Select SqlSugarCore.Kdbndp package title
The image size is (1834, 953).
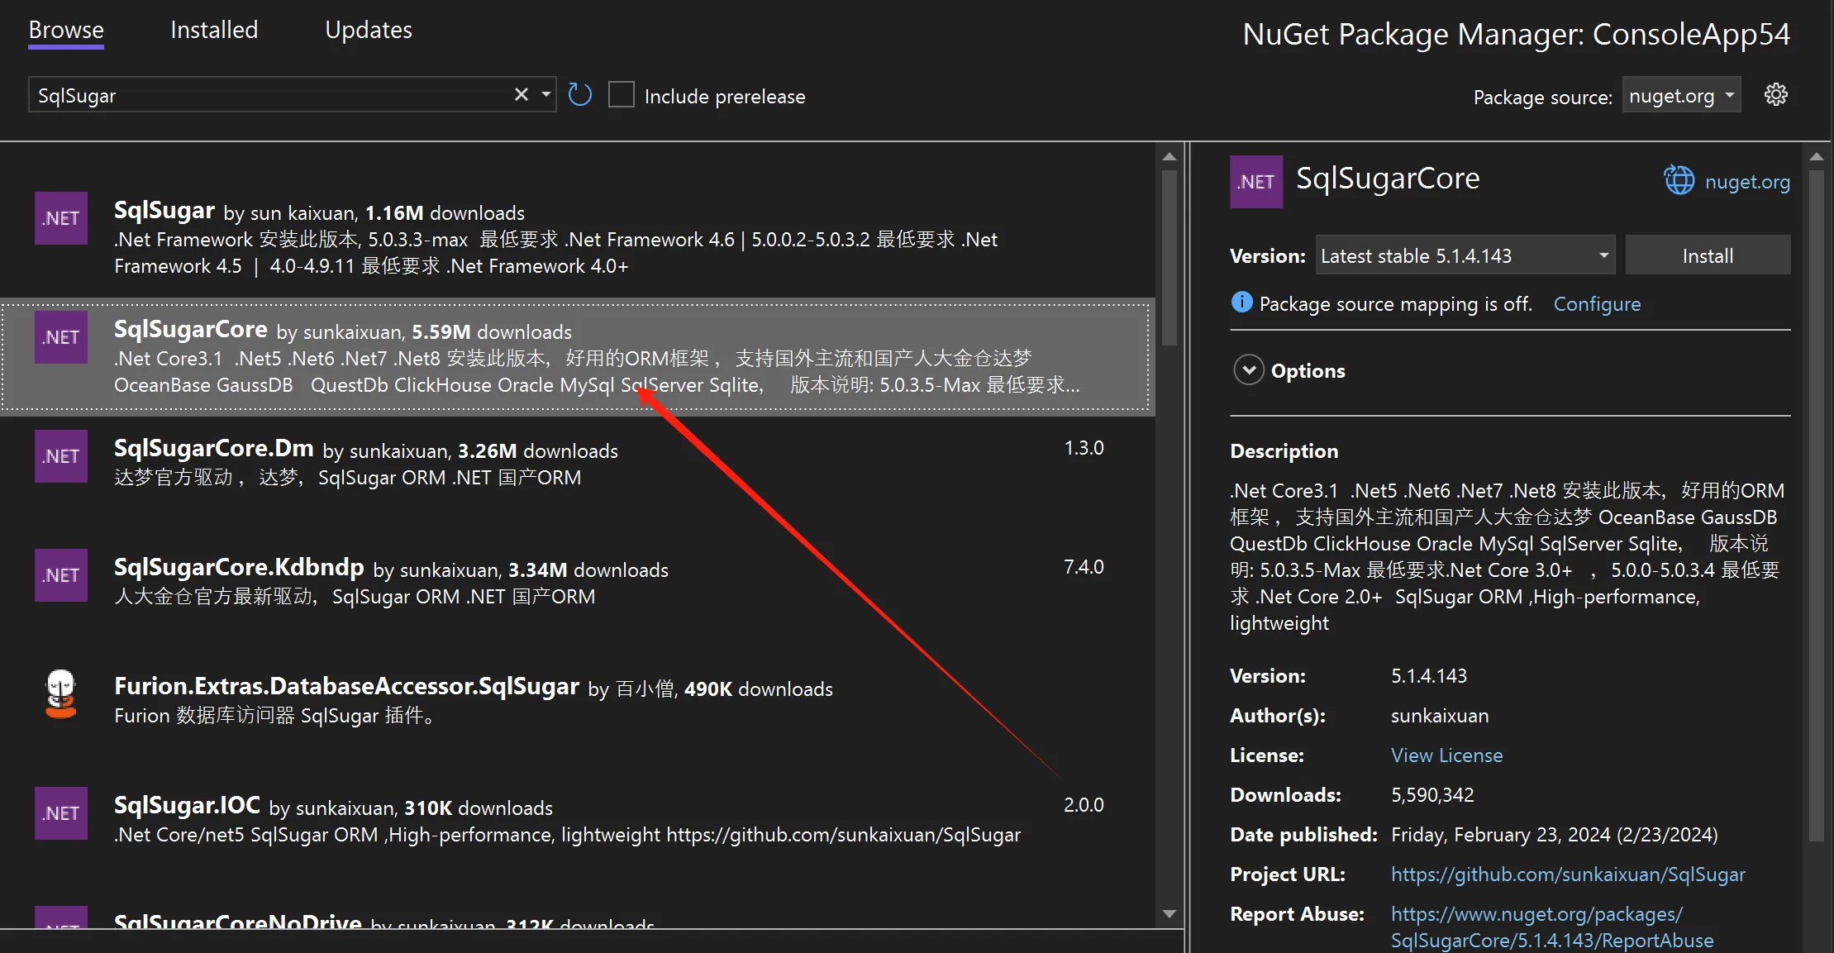239,567
